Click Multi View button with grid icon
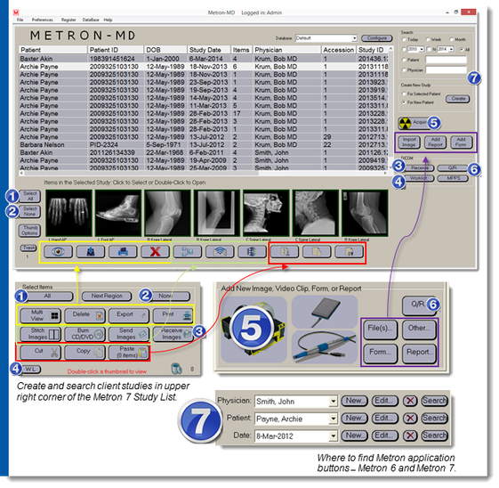Image resolution: width=499 pixels, height=488 pixels. (x=41, y=315)
